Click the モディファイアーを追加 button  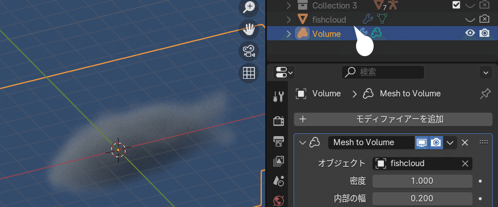393,119
